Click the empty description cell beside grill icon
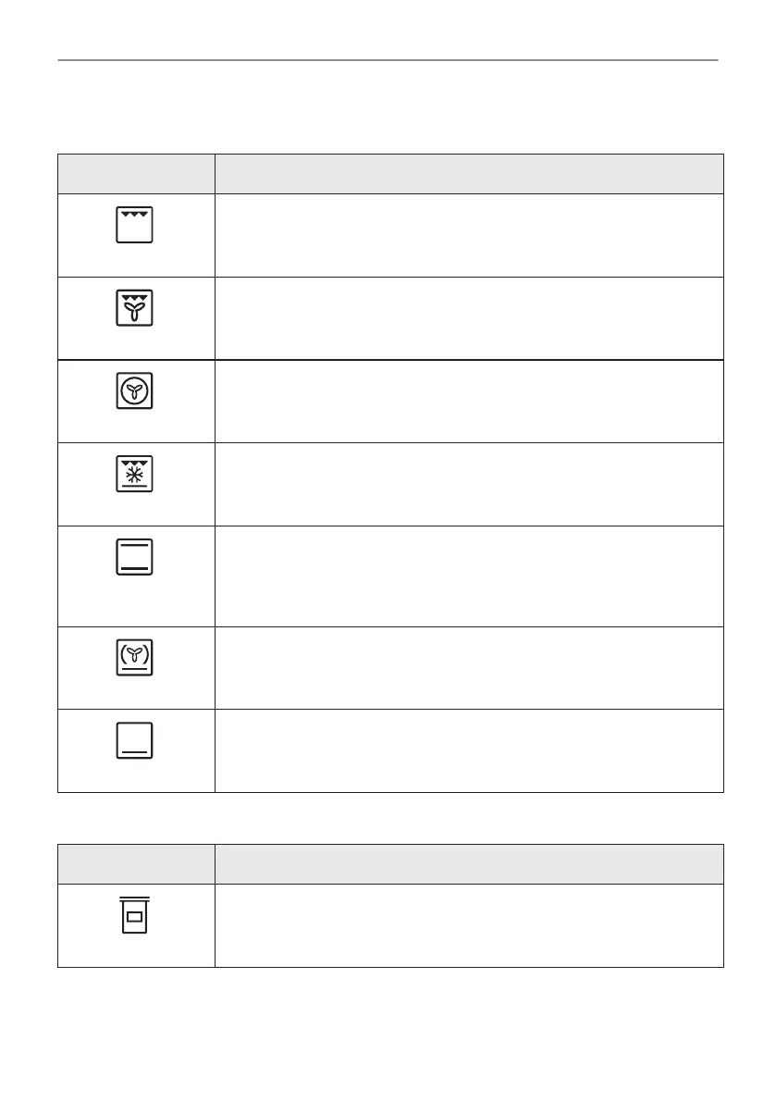The width and height of the screenshot is (776, 1102). (469, 235)
